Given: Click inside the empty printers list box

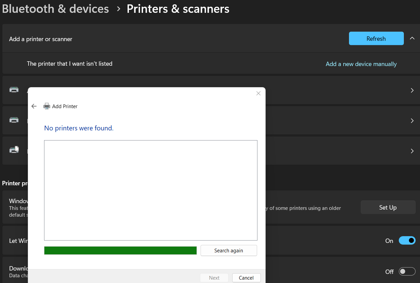Looking at the screenshot, I should (151, 190).
